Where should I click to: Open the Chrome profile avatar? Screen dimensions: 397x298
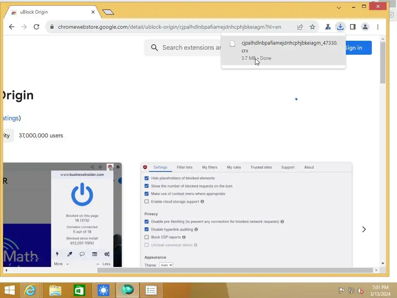(365, 27)
